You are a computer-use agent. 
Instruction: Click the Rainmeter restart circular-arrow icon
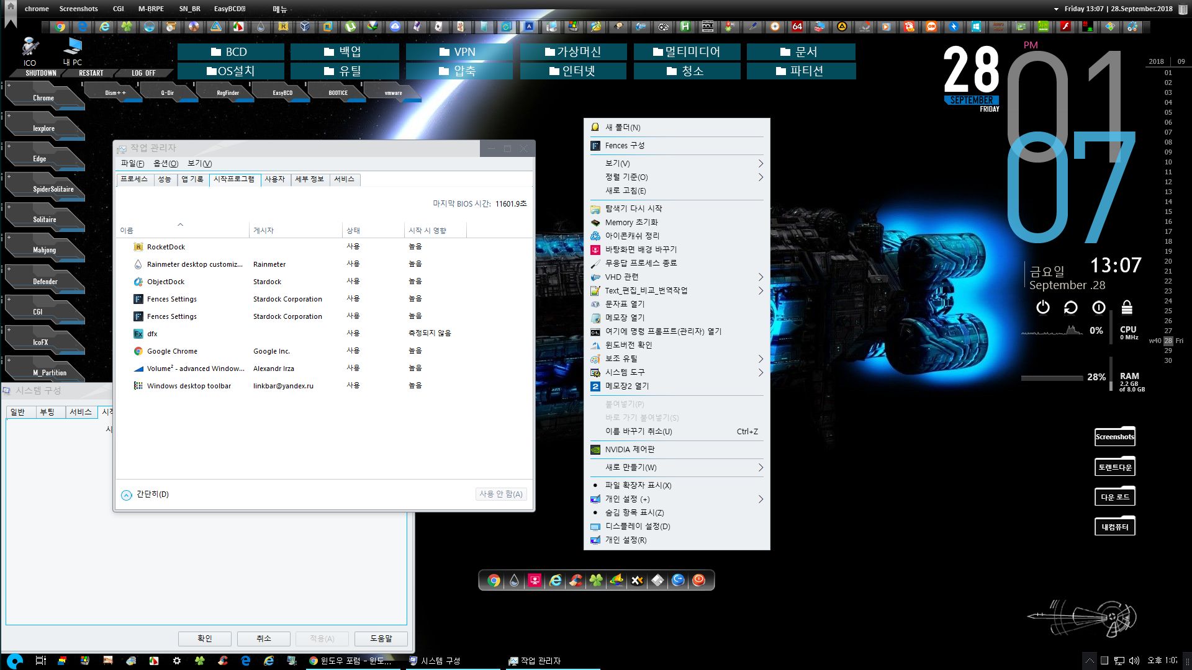[x=1070, y=307]
